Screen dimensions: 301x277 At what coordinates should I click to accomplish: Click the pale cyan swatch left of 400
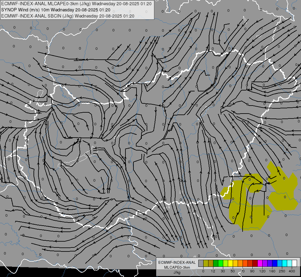pos(290,263)
